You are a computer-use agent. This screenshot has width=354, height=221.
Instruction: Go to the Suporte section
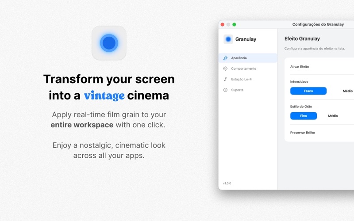[248, 90]
